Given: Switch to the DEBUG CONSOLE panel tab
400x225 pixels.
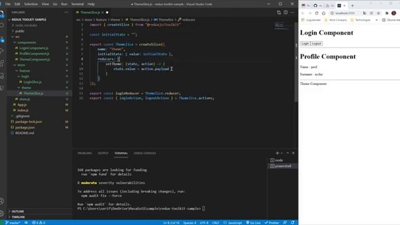Looking at the screenshot, I should (144, 153).
